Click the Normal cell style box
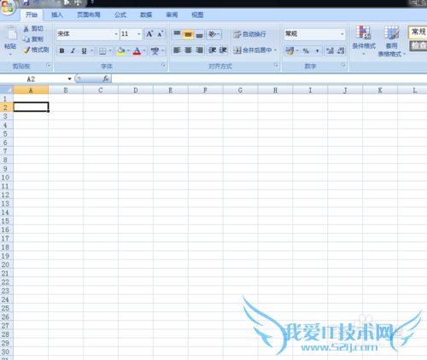This screenshot has height=360, width=427. [418, 32]
